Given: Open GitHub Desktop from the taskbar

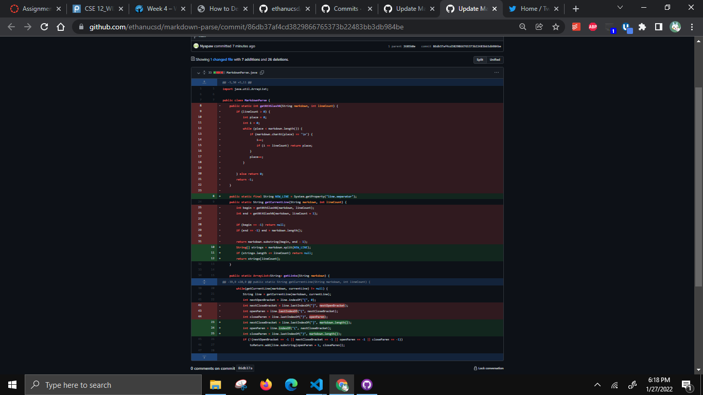Looking at the screenshot, I should 367,385.
